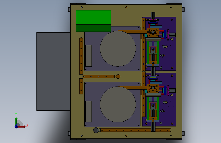Select the dark green box lower face

tap(93, 28)
